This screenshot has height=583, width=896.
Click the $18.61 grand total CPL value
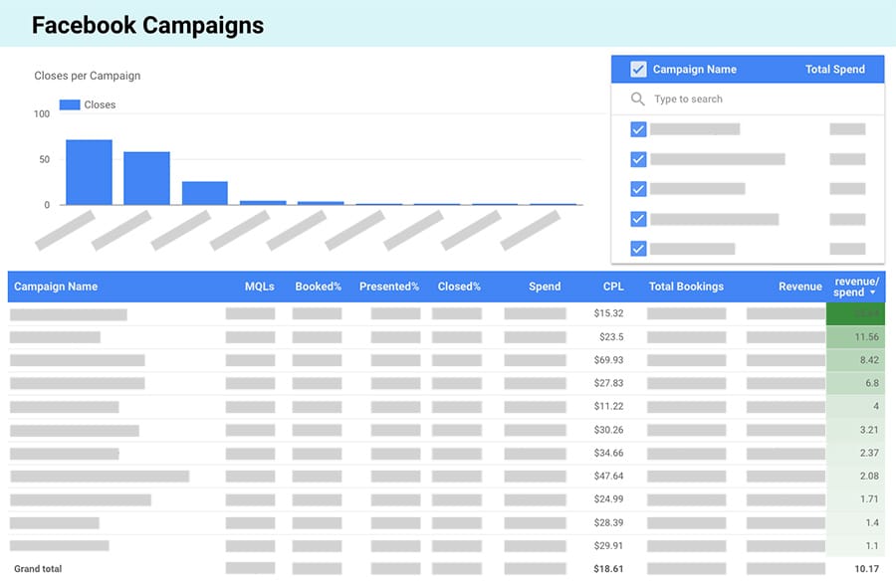point(608,569)
